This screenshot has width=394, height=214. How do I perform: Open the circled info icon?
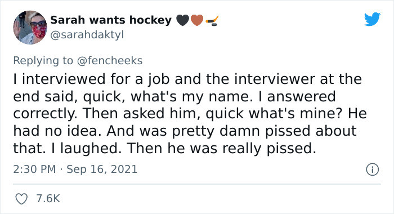tap(372, 170)
